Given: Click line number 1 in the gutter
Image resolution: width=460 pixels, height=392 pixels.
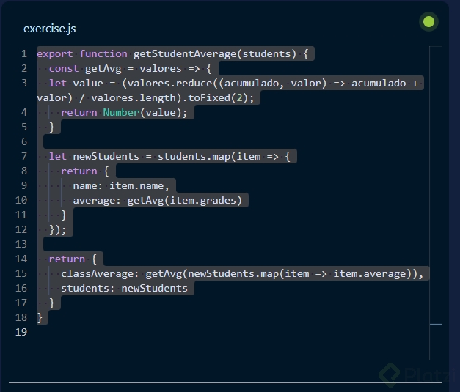Looking at the screenshot, I should pos(23,53).
